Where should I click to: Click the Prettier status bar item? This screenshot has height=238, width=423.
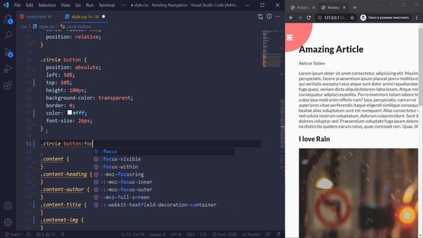[251, 235]
